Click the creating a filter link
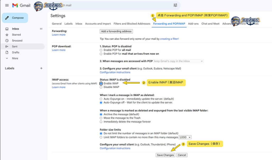This screenshot has width=272, height=160. 169,39
